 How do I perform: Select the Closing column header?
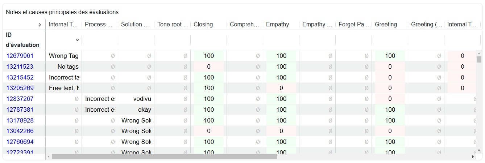coord(203,25)
